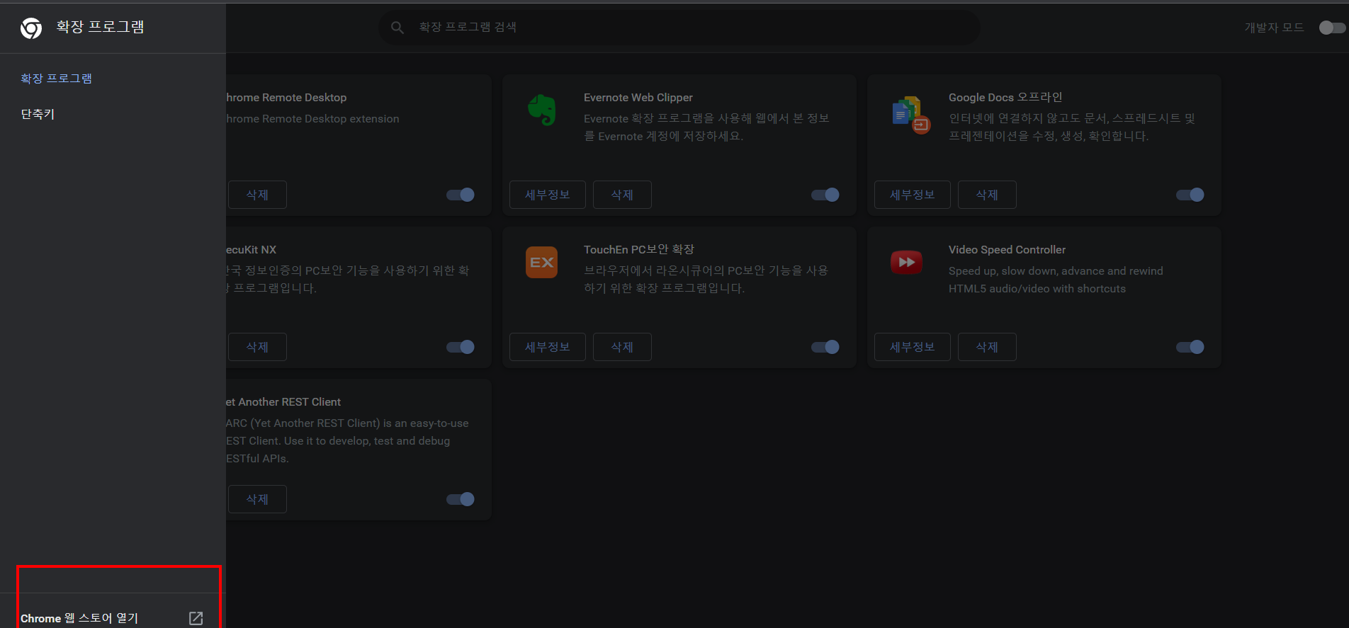The image size is (1349, 628).
Task: Select 확장 프로그램 in the sidebar
Action: click(57, 79)
